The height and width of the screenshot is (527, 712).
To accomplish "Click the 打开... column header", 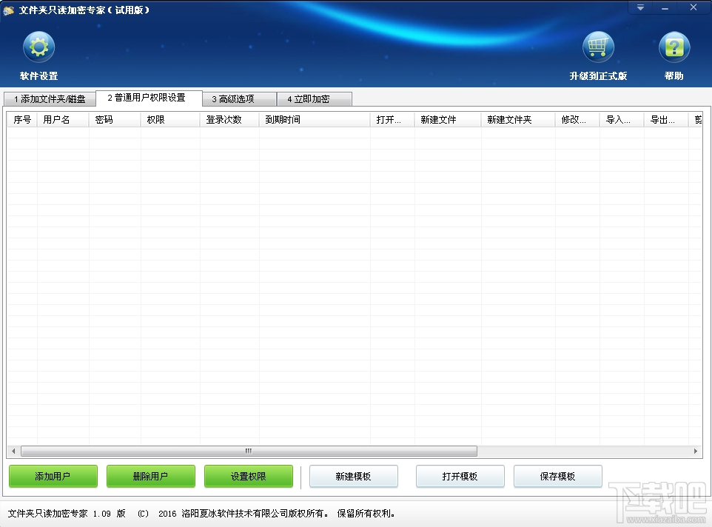I will (392, 120).
